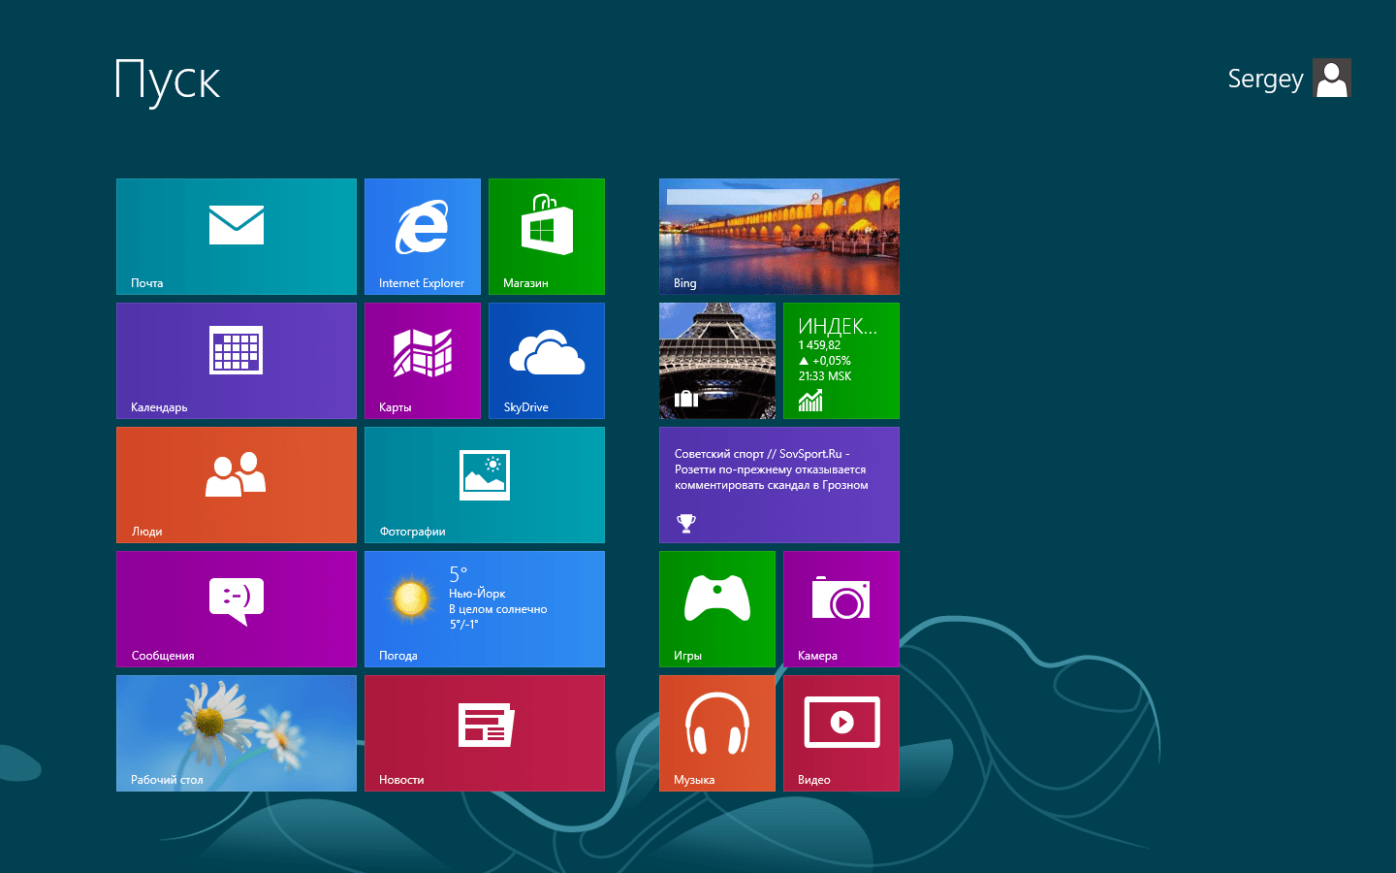Open the Новости news tile

tap(485, 733)
